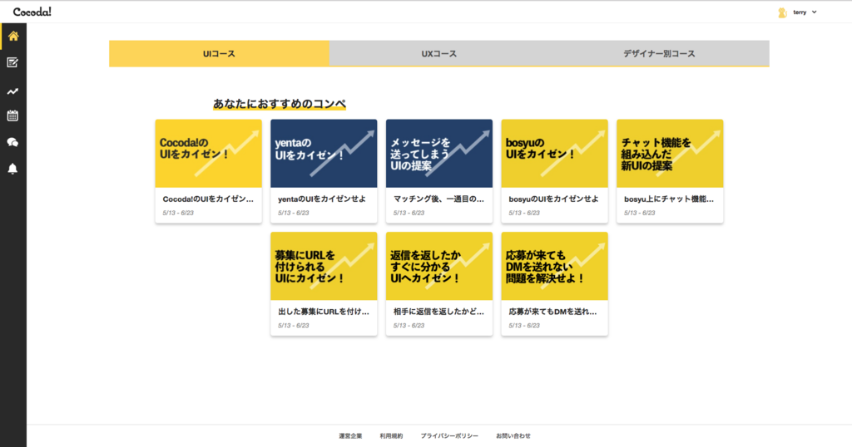Open the edit note sidebar icon
This screenshot has width=852, height=447.
(12, 62)
